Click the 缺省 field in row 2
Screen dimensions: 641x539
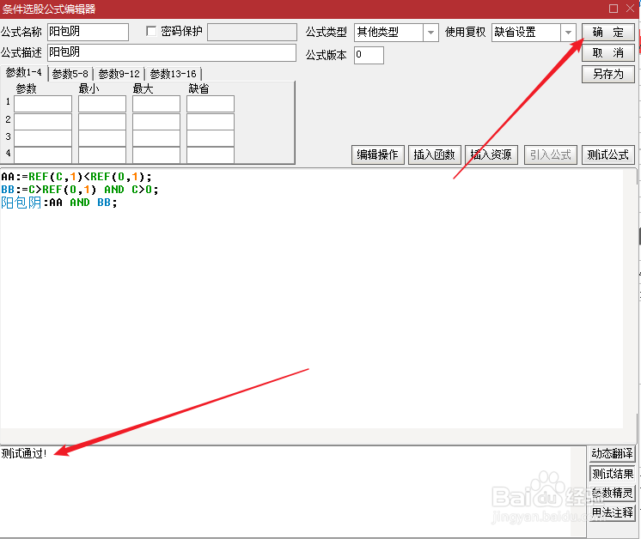click(x=211, y=121)
